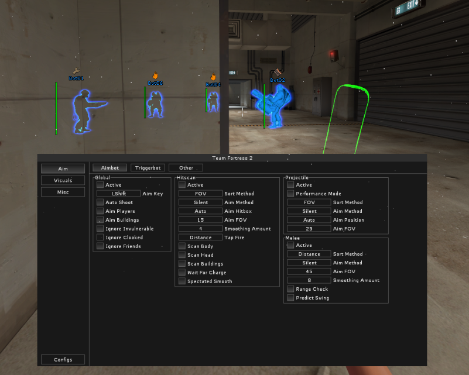Toggle Auto Shoot checkbox
The width and height of the screenshot is (469, 375).
(100, 202)
